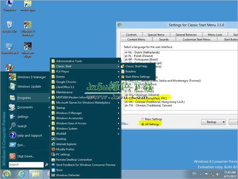The height and width of the screenshot is (179, 238).
Task: Open Windows Update in Start menu
Action: [x=28, y=86]
